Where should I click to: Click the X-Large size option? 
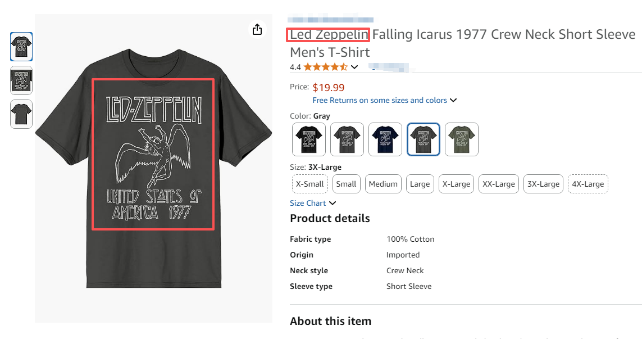[x=456, y=184]
